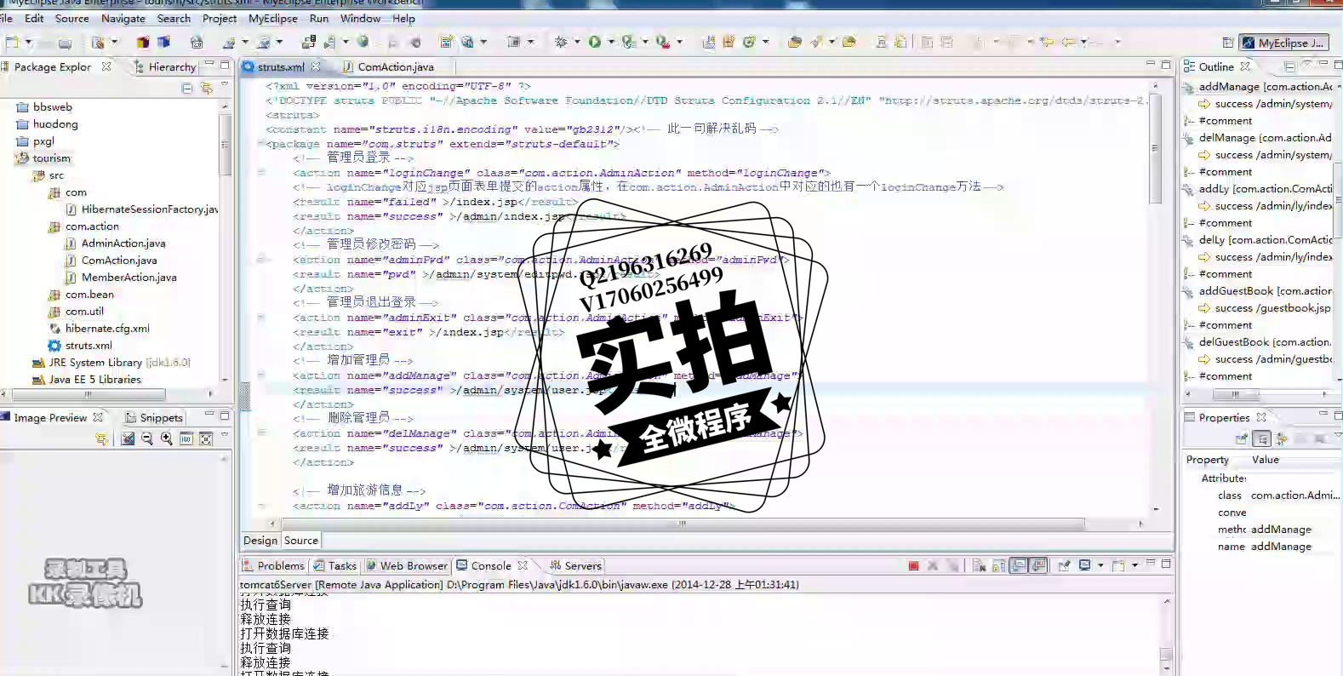Viewport: 1343px width, 676px height.
Task: Open Debug button dropdown arrow
Action: (577, 42)
